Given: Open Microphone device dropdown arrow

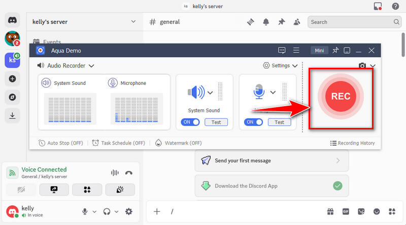Looking at the screenshot, I should click(x=273, y=93).
